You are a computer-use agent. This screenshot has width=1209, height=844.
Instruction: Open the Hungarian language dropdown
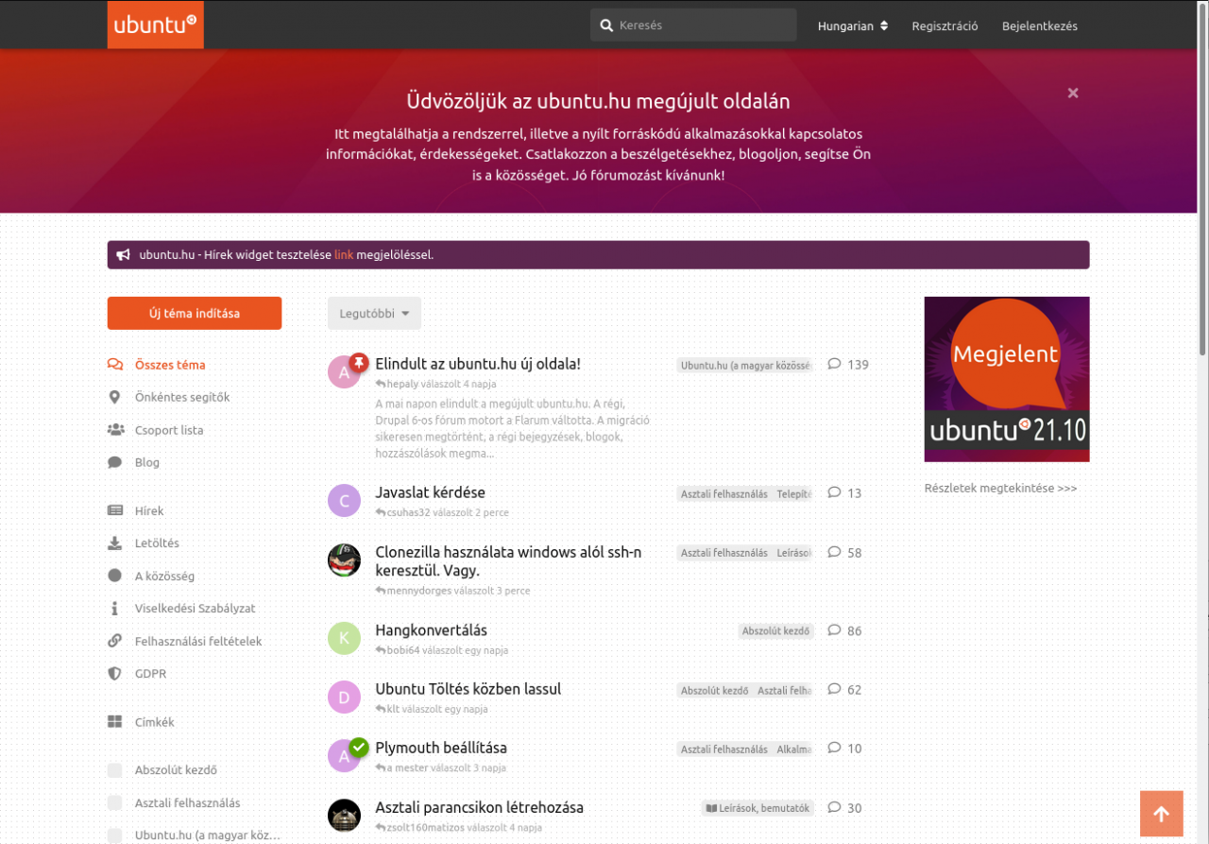tap(853, 26)
